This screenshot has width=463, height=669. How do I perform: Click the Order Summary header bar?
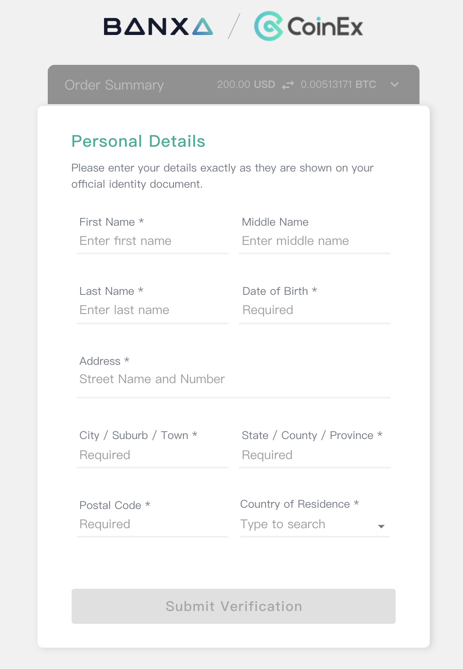(234, 84)
